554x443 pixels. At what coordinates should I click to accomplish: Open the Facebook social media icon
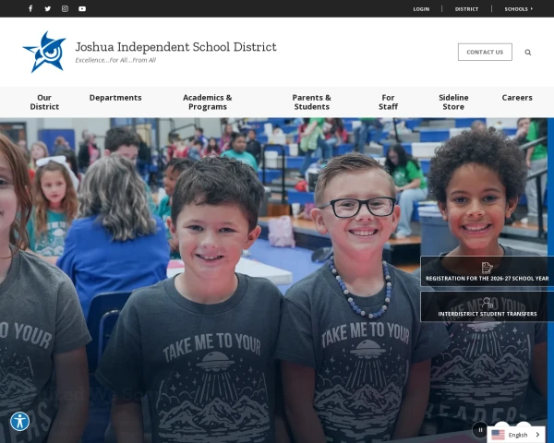[x=30, y=8]
